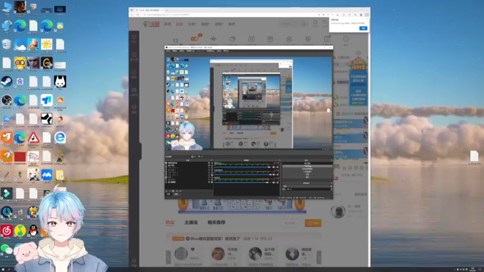Click the TV icon on Huya page
Image resolution: width=484 pixels, height=272 pixels.
251,39
